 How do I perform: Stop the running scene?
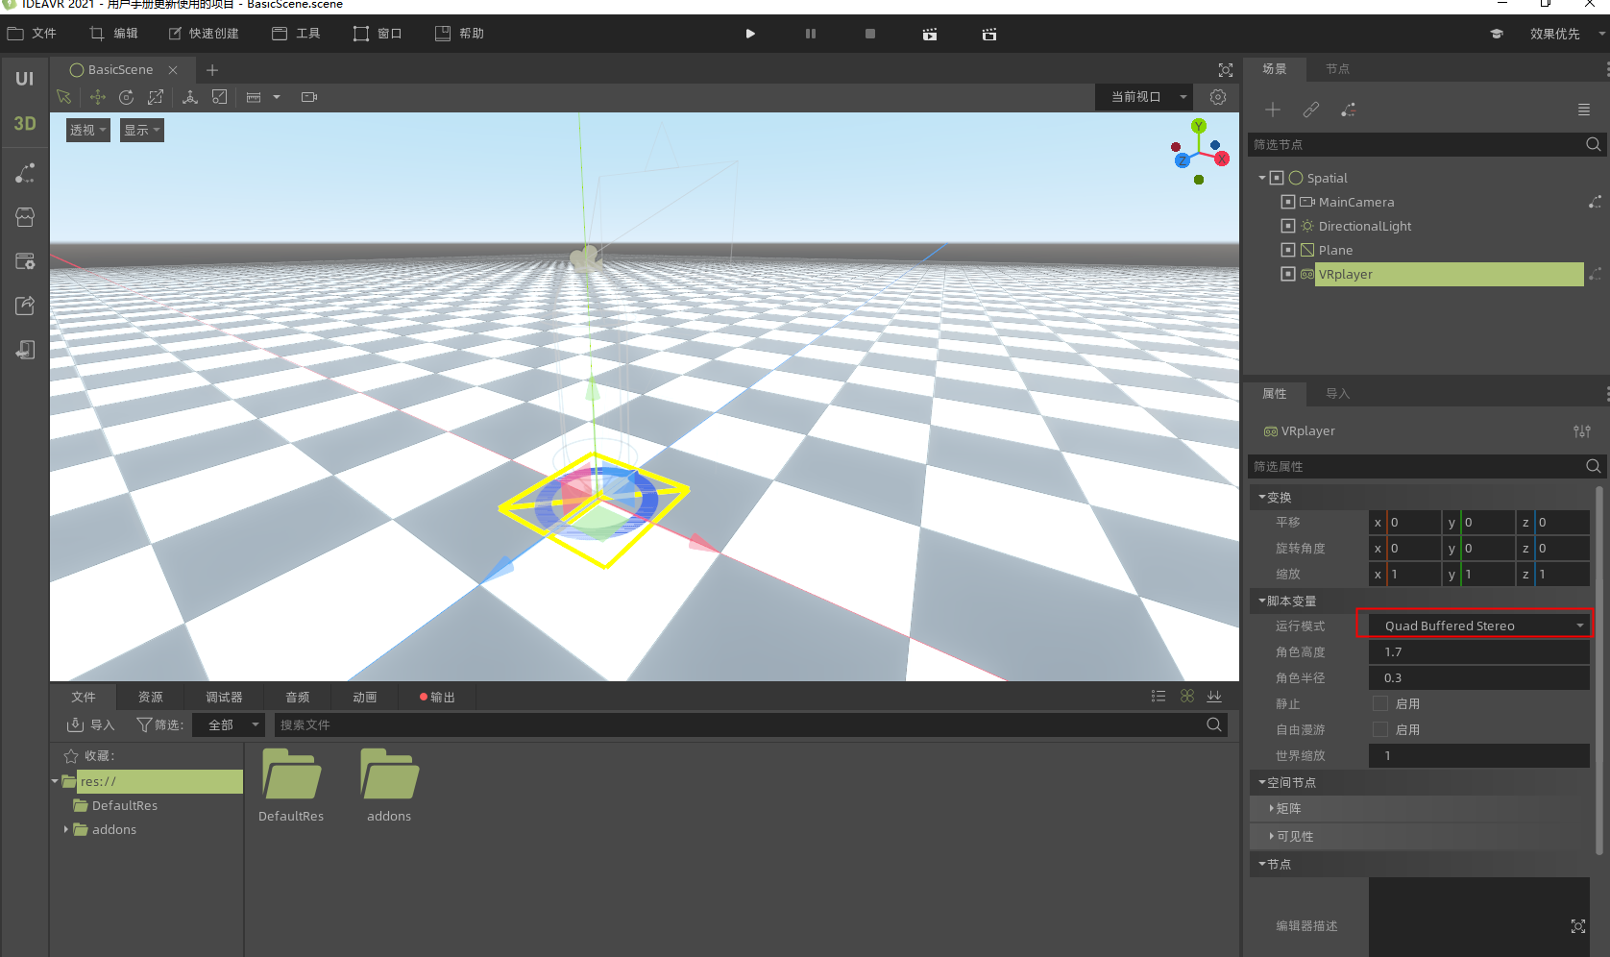(870, 34)
